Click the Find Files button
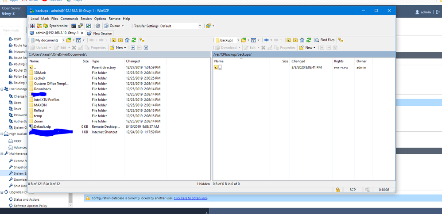 (x=325, y=40)
